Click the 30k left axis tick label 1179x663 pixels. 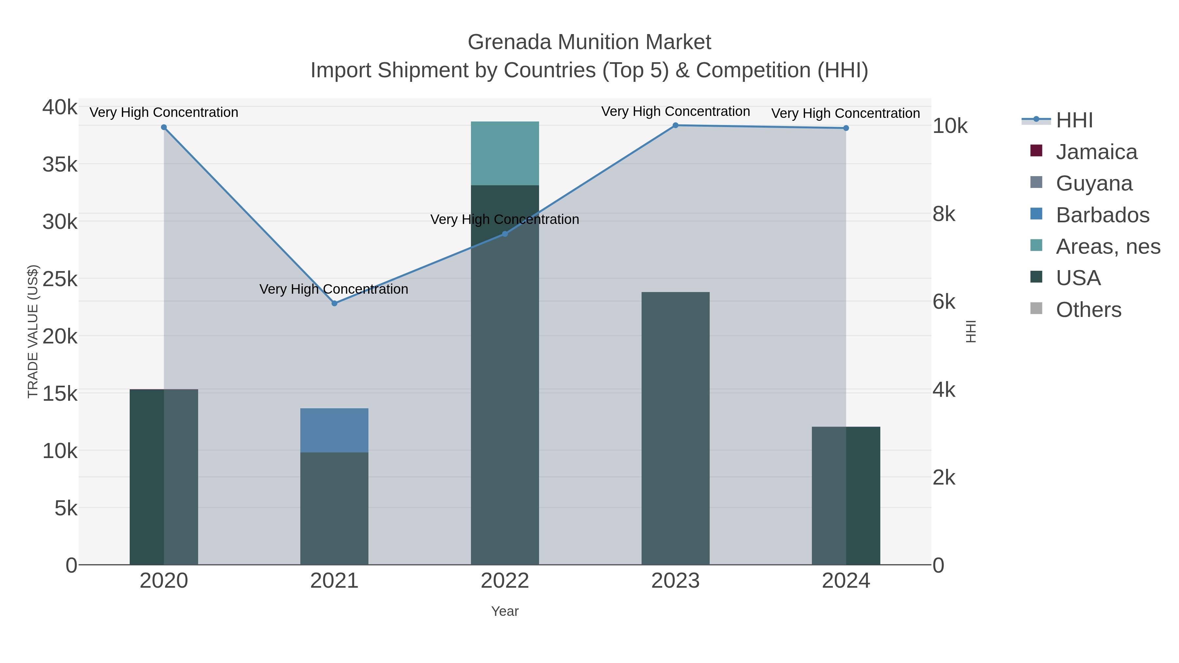tap(60, 222)
